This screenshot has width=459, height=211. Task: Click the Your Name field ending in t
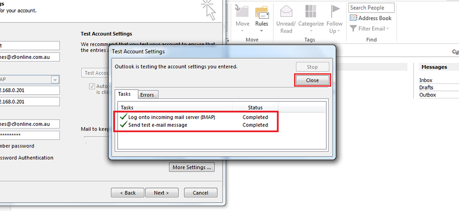click(x=29, y=45)
